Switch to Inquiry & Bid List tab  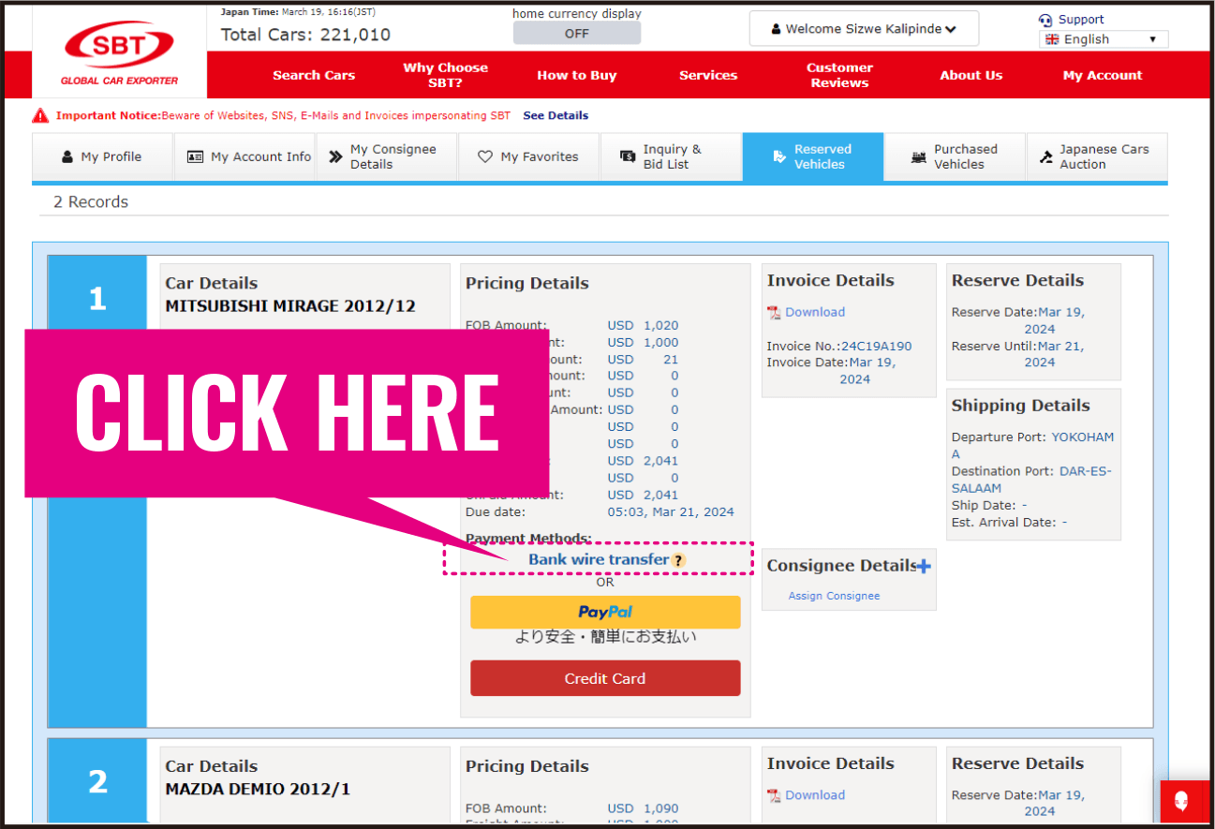(x=671, y=156)
